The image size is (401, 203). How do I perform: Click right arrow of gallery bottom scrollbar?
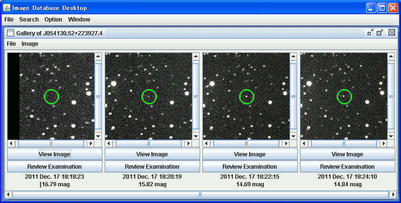393,194
